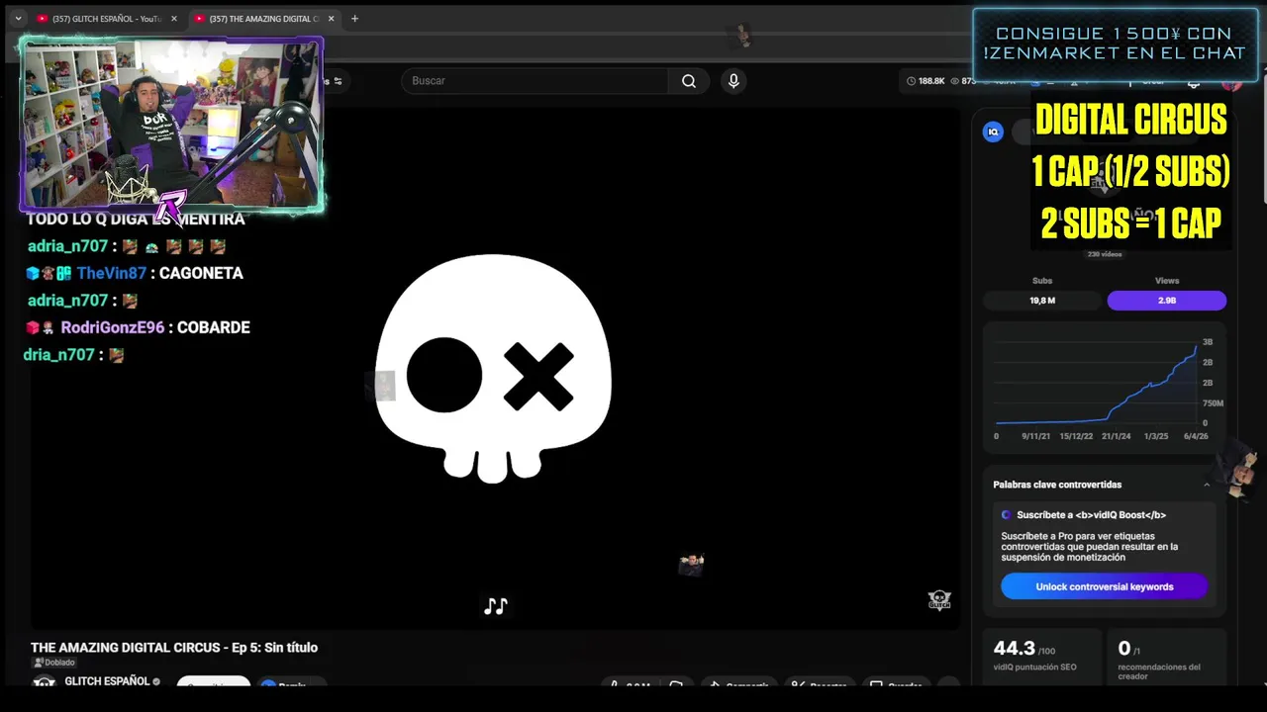Expand the tab search dropdown arrow
1267x712 pixels.
(x=18, y=19)
